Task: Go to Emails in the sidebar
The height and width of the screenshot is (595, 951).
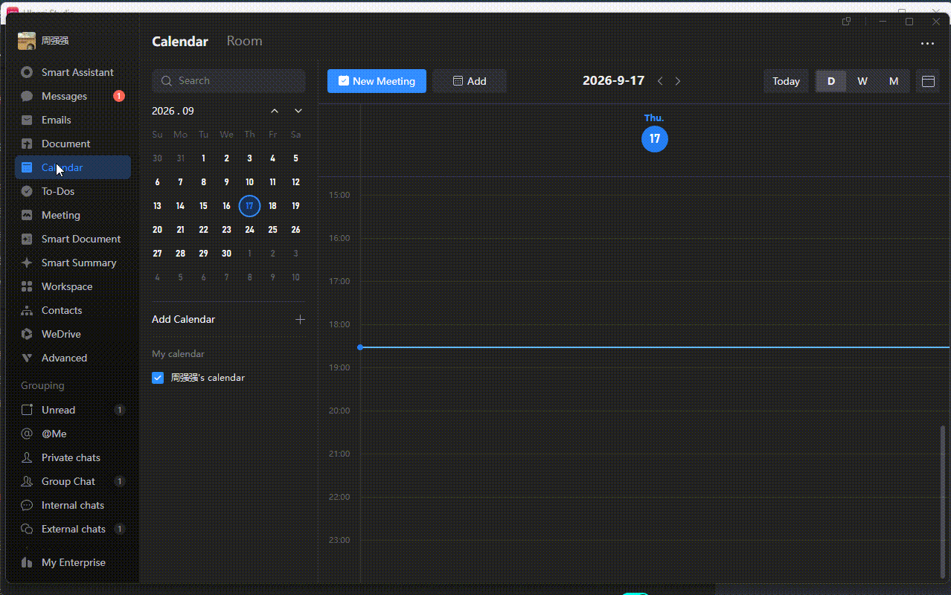Action: [x=73, y=120]
